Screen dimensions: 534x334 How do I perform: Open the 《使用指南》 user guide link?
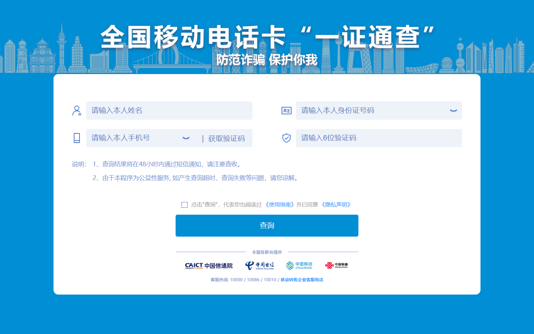[x=280, y=204]
